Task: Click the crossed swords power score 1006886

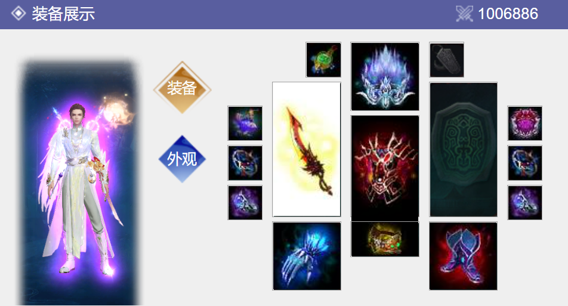Action: click(497, 14)
